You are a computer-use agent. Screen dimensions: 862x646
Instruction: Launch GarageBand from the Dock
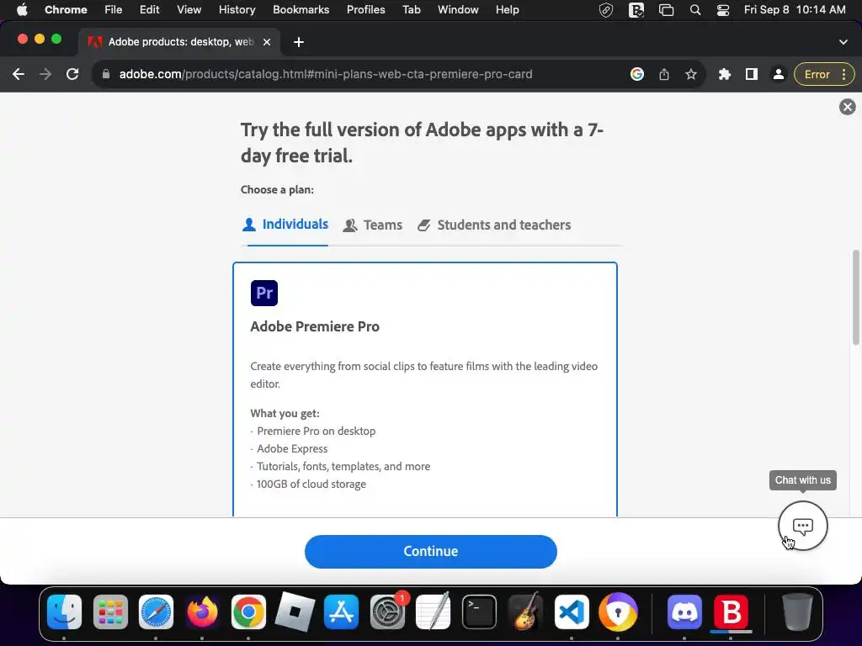tap(525, 612)
